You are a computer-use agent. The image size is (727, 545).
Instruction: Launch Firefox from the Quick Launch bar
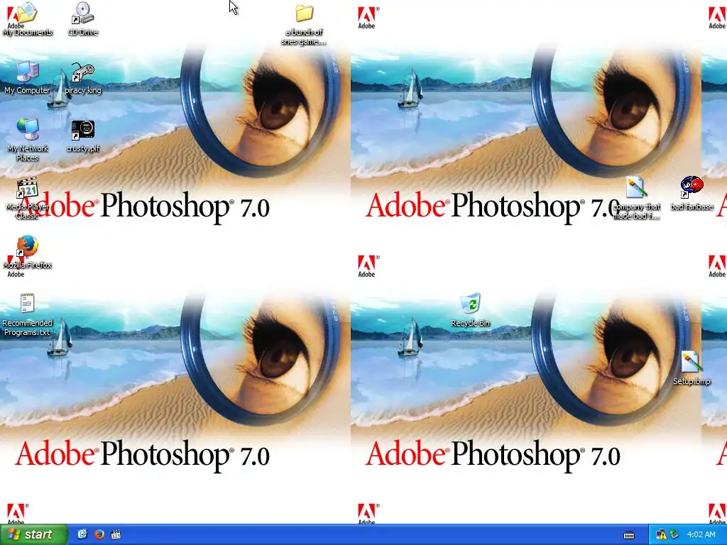(x=99, y=534)
